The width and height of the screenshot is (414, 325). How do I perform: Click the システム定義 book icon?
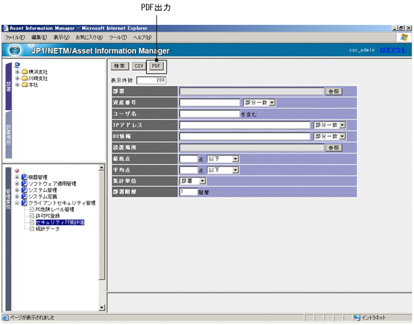24,197
